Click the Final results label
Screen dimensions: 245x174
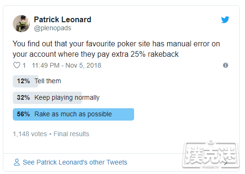pos(72,134)
